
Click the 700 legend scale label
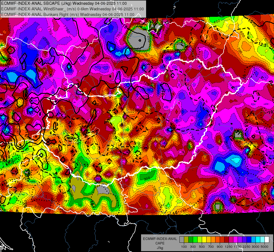(211, 247)
